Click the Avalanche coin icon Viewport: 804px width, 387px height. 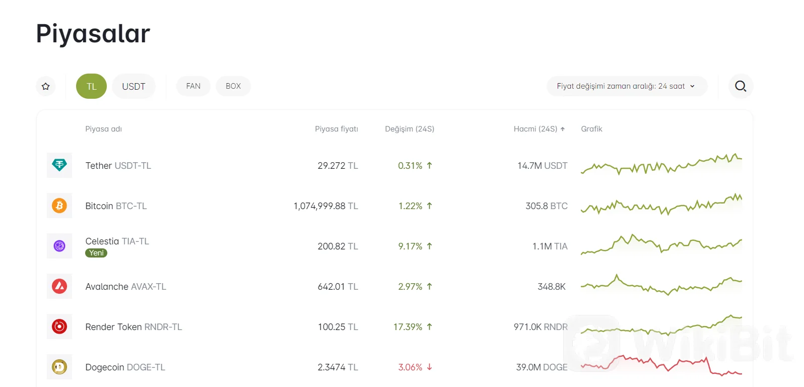point(59,286)
